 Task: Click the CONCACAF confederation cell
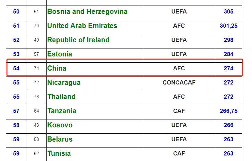coord(179,83)
